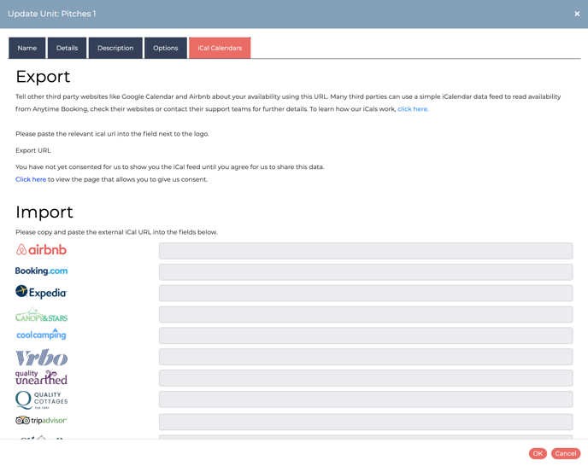The height and width of the screenshot is (466, 588).
Task: Focus the Quality Unearthed URL field
Action: click(366, 378)
